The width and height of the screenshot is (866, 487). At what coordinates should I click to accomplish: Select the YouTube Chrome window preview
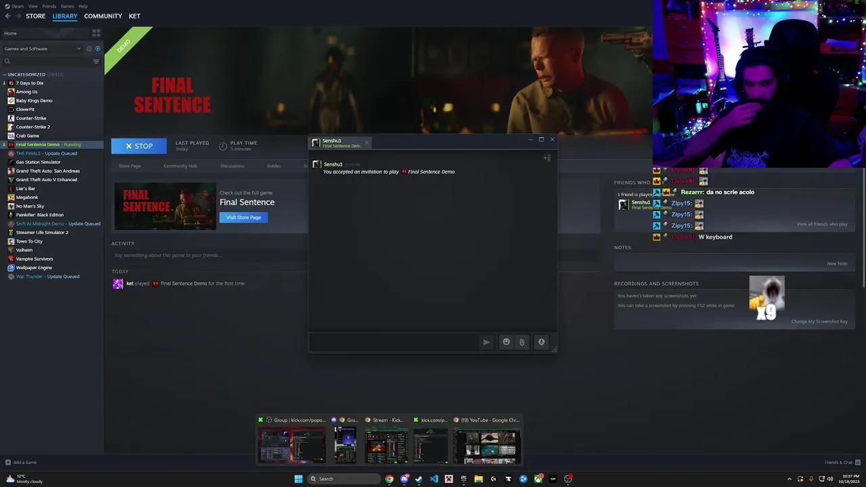pos(487,440)
